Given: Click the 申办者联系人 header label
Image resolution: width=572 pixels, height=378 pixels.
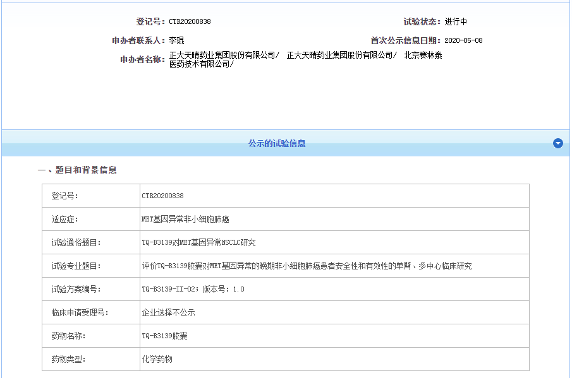Looking at the screenshot, I should click(138, 41).
